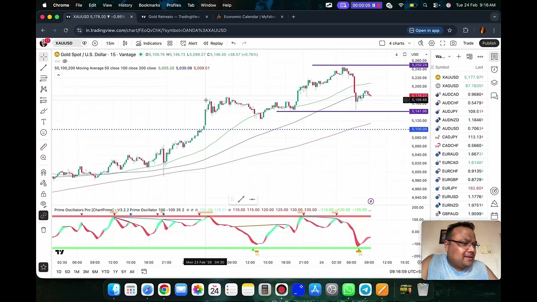Open the Fibonacci retracement tools
Image resolution: width=537 pixels, height=302 pixels.
(x=44, y=78)
